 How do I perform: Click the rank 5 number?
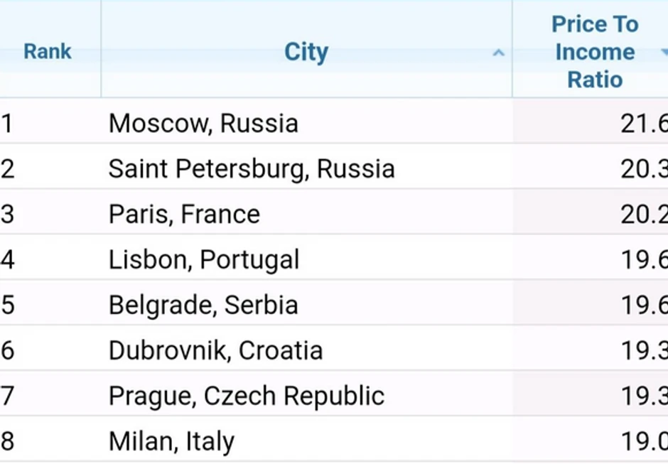(x=7, y=306)
